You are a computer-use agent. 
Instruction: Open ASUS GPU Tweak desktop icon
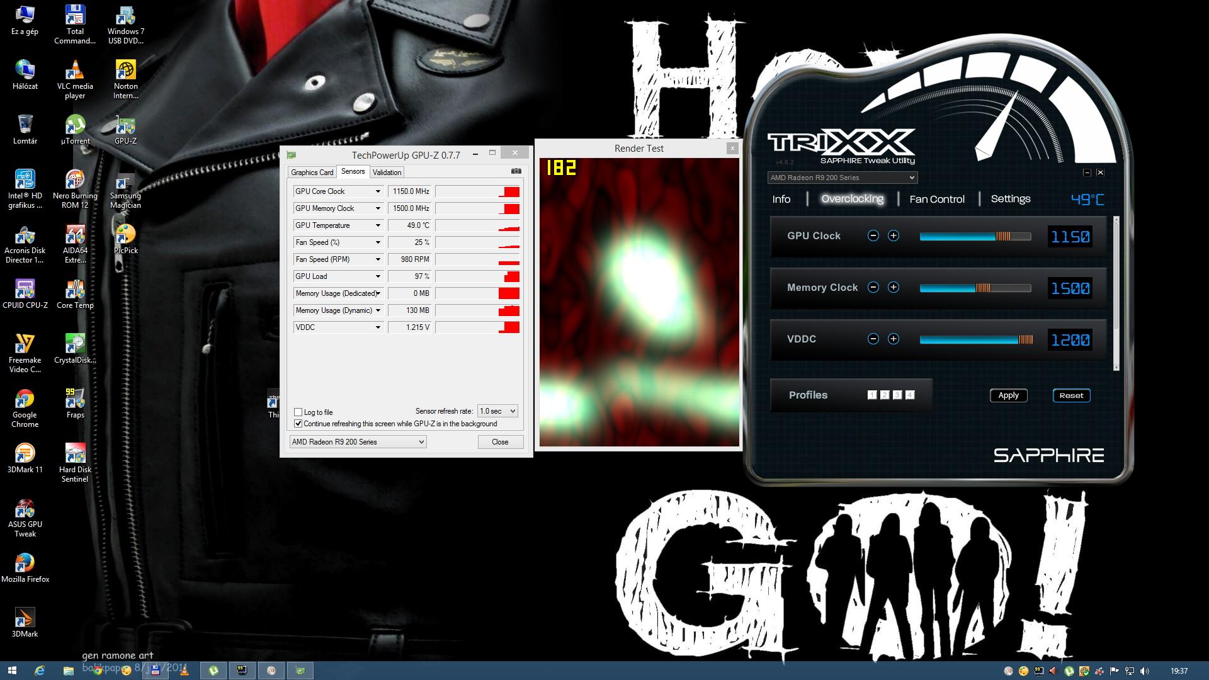tap(25, 518)
